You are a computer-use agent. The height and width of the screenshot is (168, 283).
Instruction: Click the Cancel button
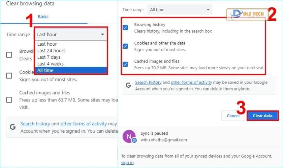[x=233, y=116]
